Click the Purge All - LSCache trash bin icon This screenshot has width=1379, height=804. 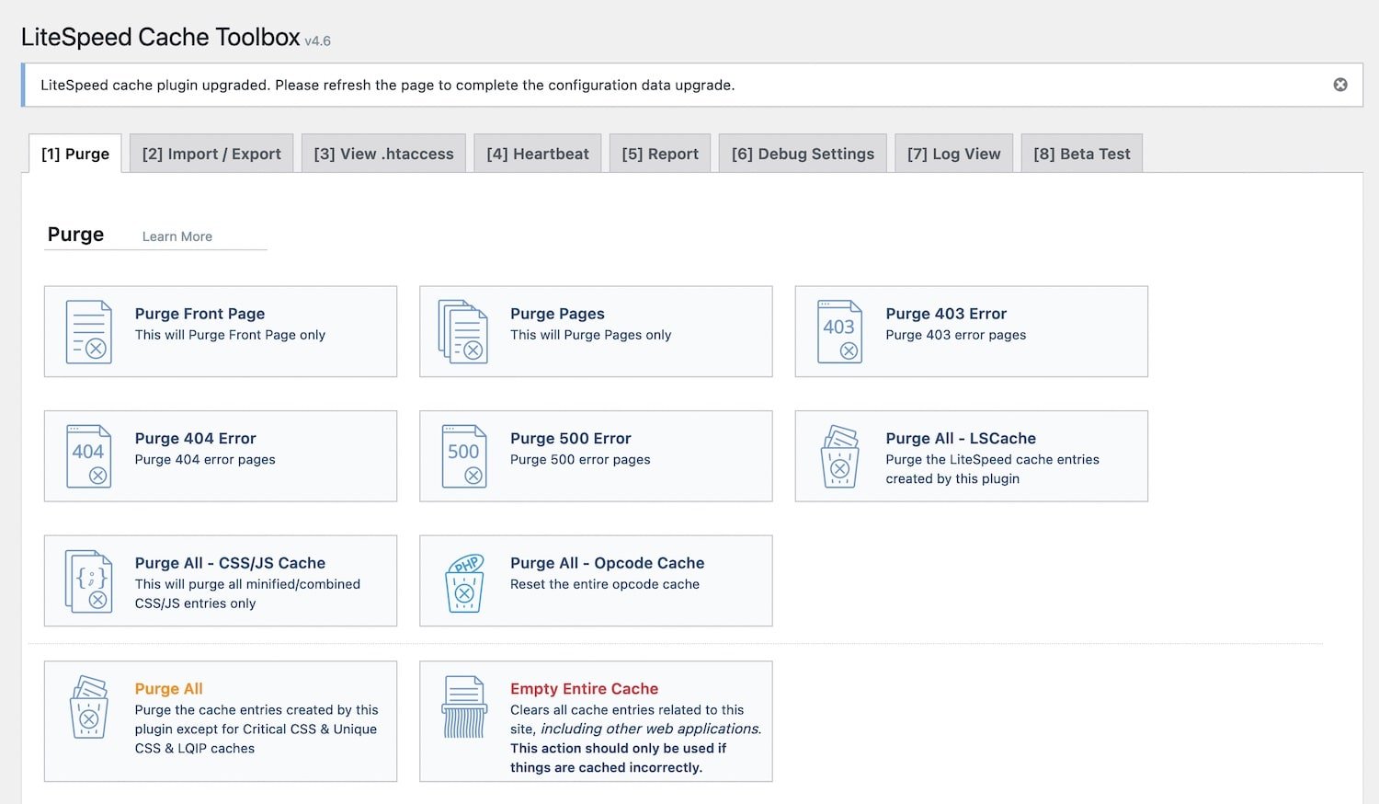click(x=839, y=456)
